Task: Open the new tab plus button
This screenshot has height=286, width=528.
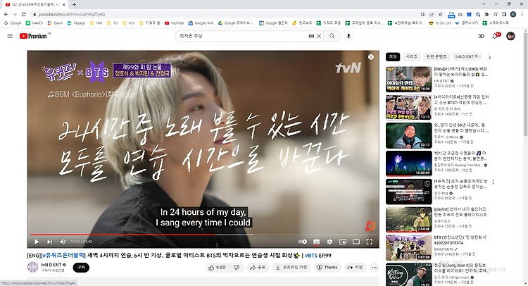Action: pyautogui.click(x=74, y=4)
